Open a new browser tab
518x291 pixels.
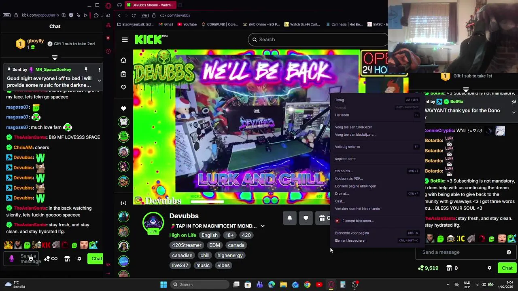coord(180,5)
